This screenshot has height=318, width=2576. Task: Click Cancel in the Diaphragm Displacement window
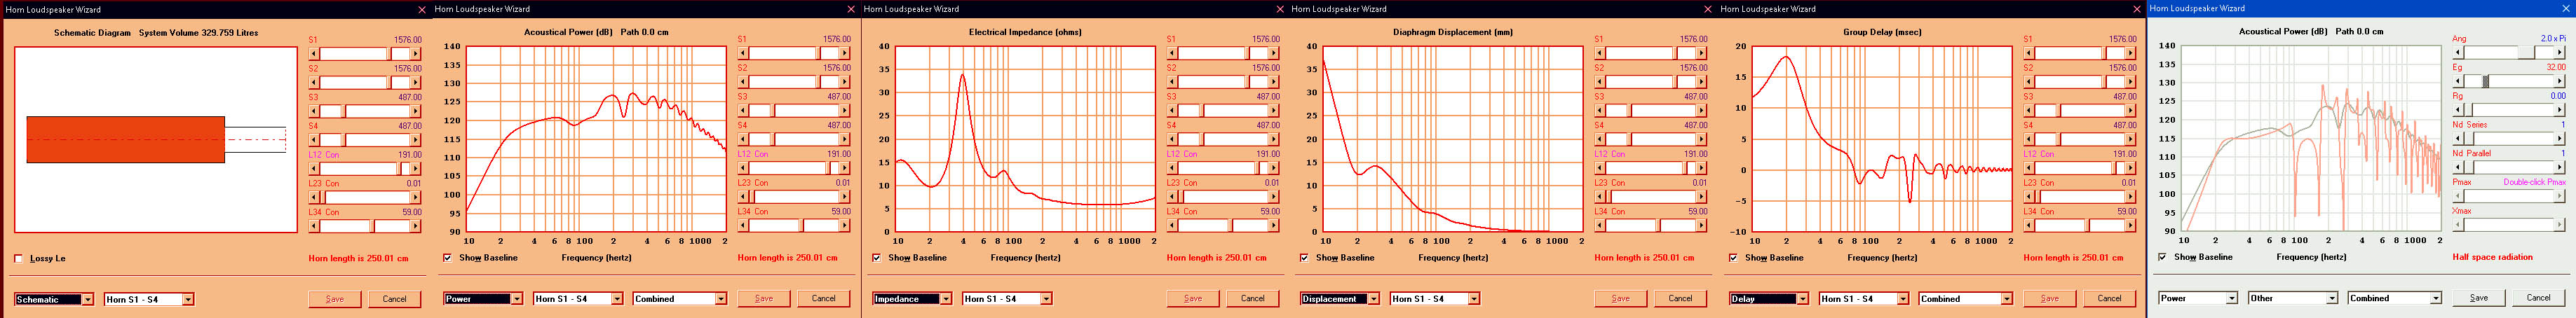click(x=1681, y=299)
